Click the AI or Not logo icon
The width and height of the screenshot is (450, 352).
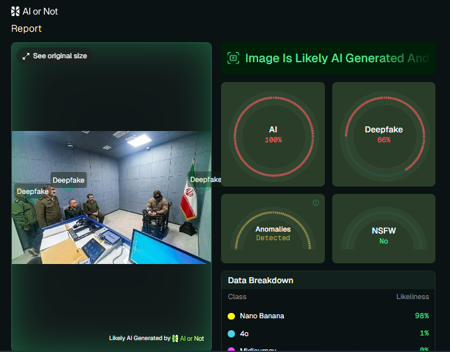15,11
